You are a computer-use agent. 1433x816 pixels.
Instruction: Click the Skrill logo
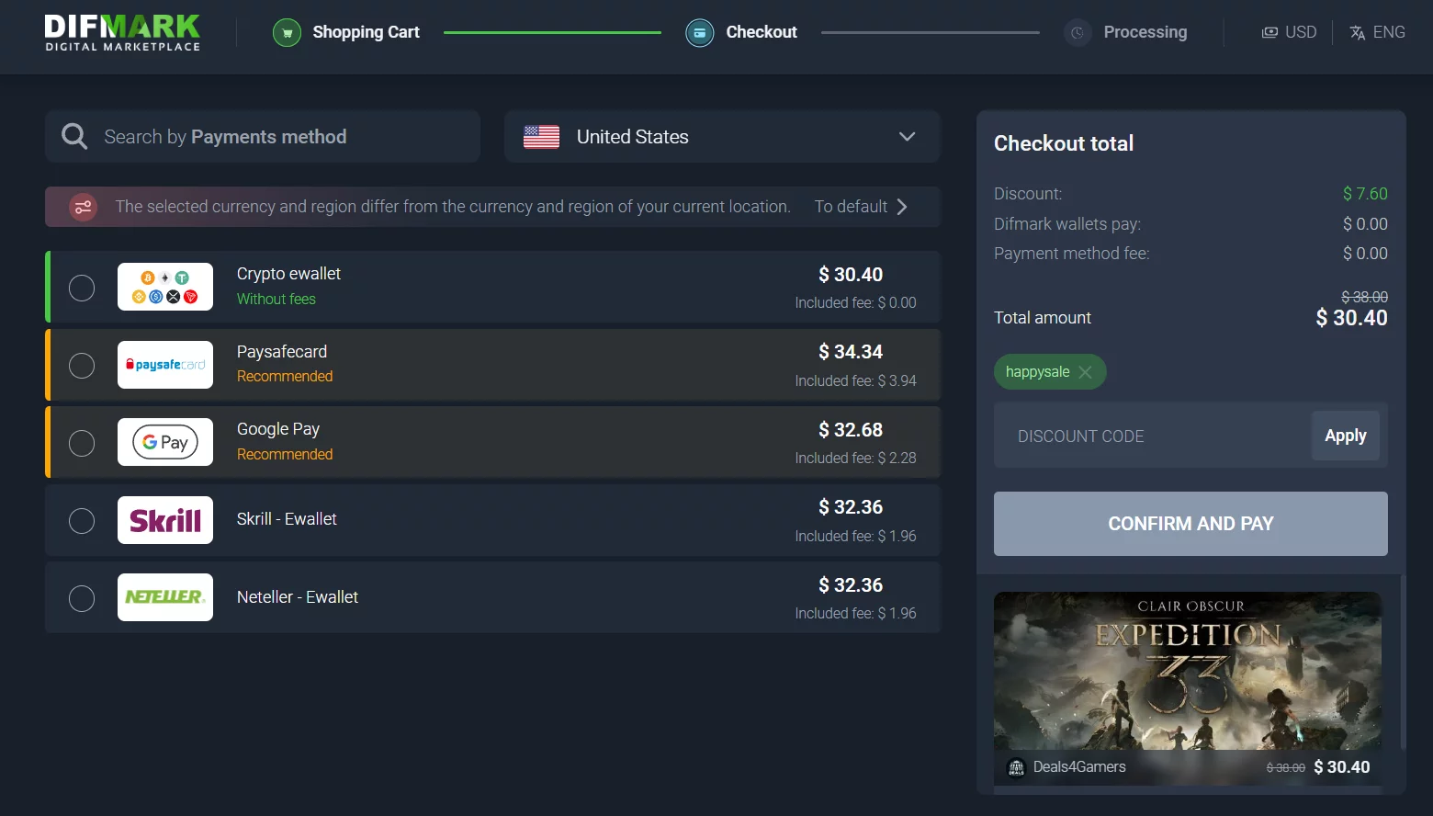click(165, 520)
